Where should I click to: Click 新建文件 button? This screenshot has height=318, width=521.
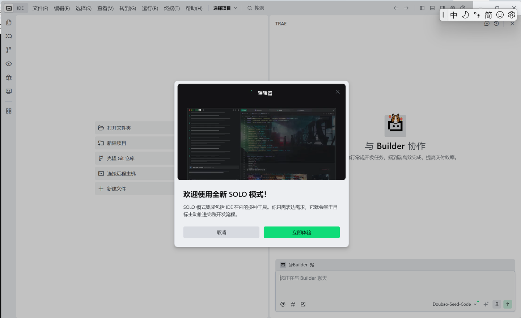tap(135, 189)
